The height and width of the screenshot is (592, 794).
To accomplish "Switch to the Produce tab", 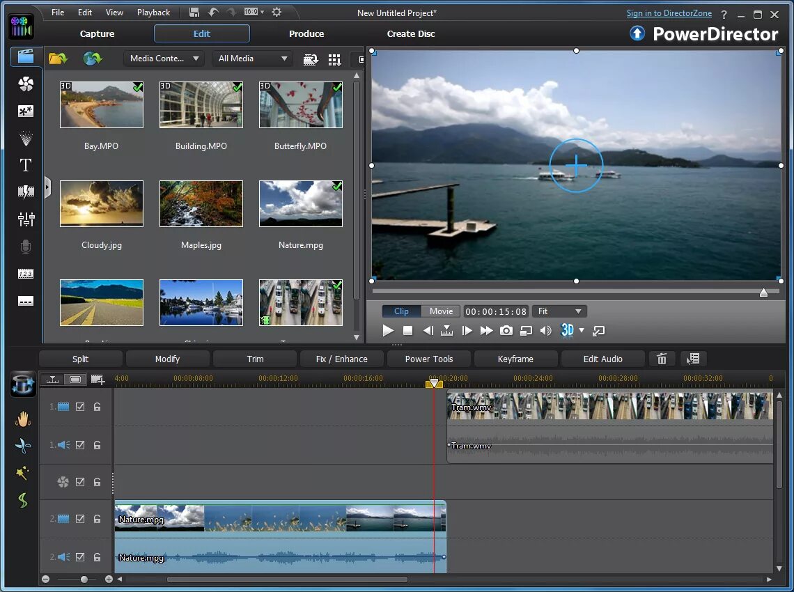I will (306, 33).
